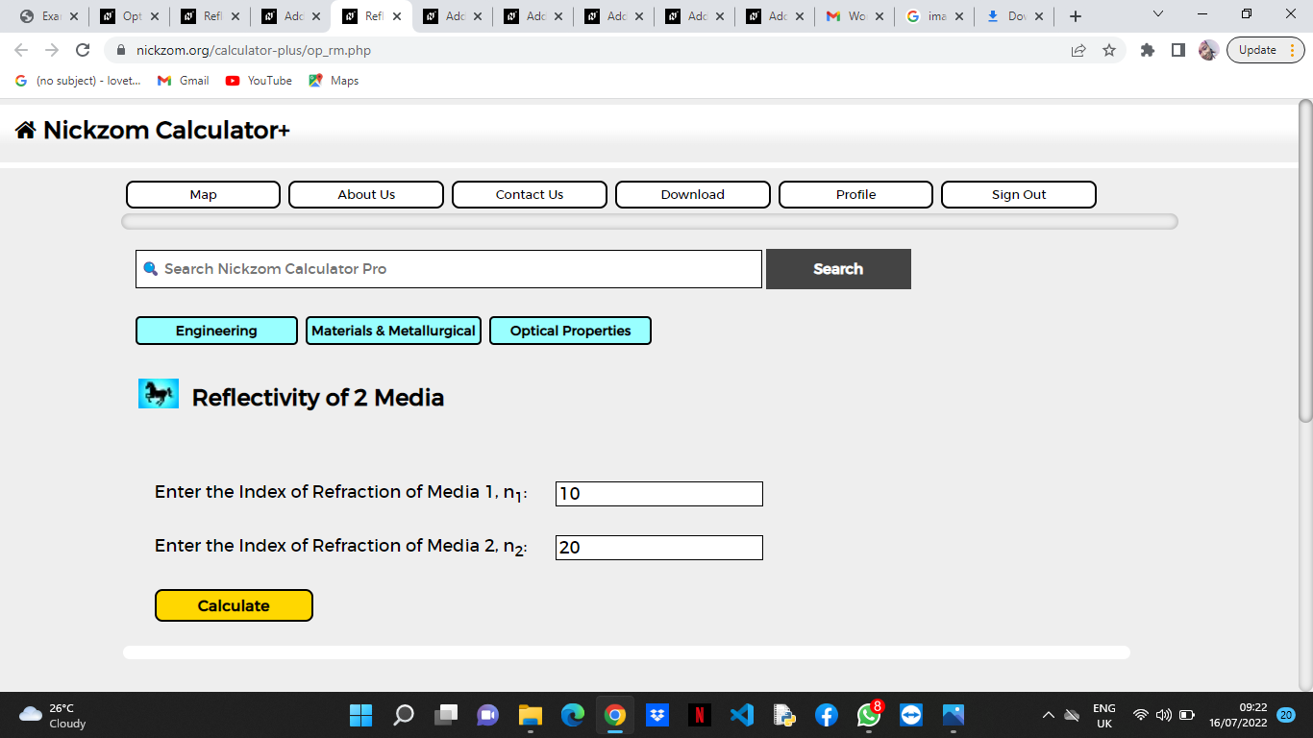Switch to the Gmail Wo tab

(x=855, y=16)
